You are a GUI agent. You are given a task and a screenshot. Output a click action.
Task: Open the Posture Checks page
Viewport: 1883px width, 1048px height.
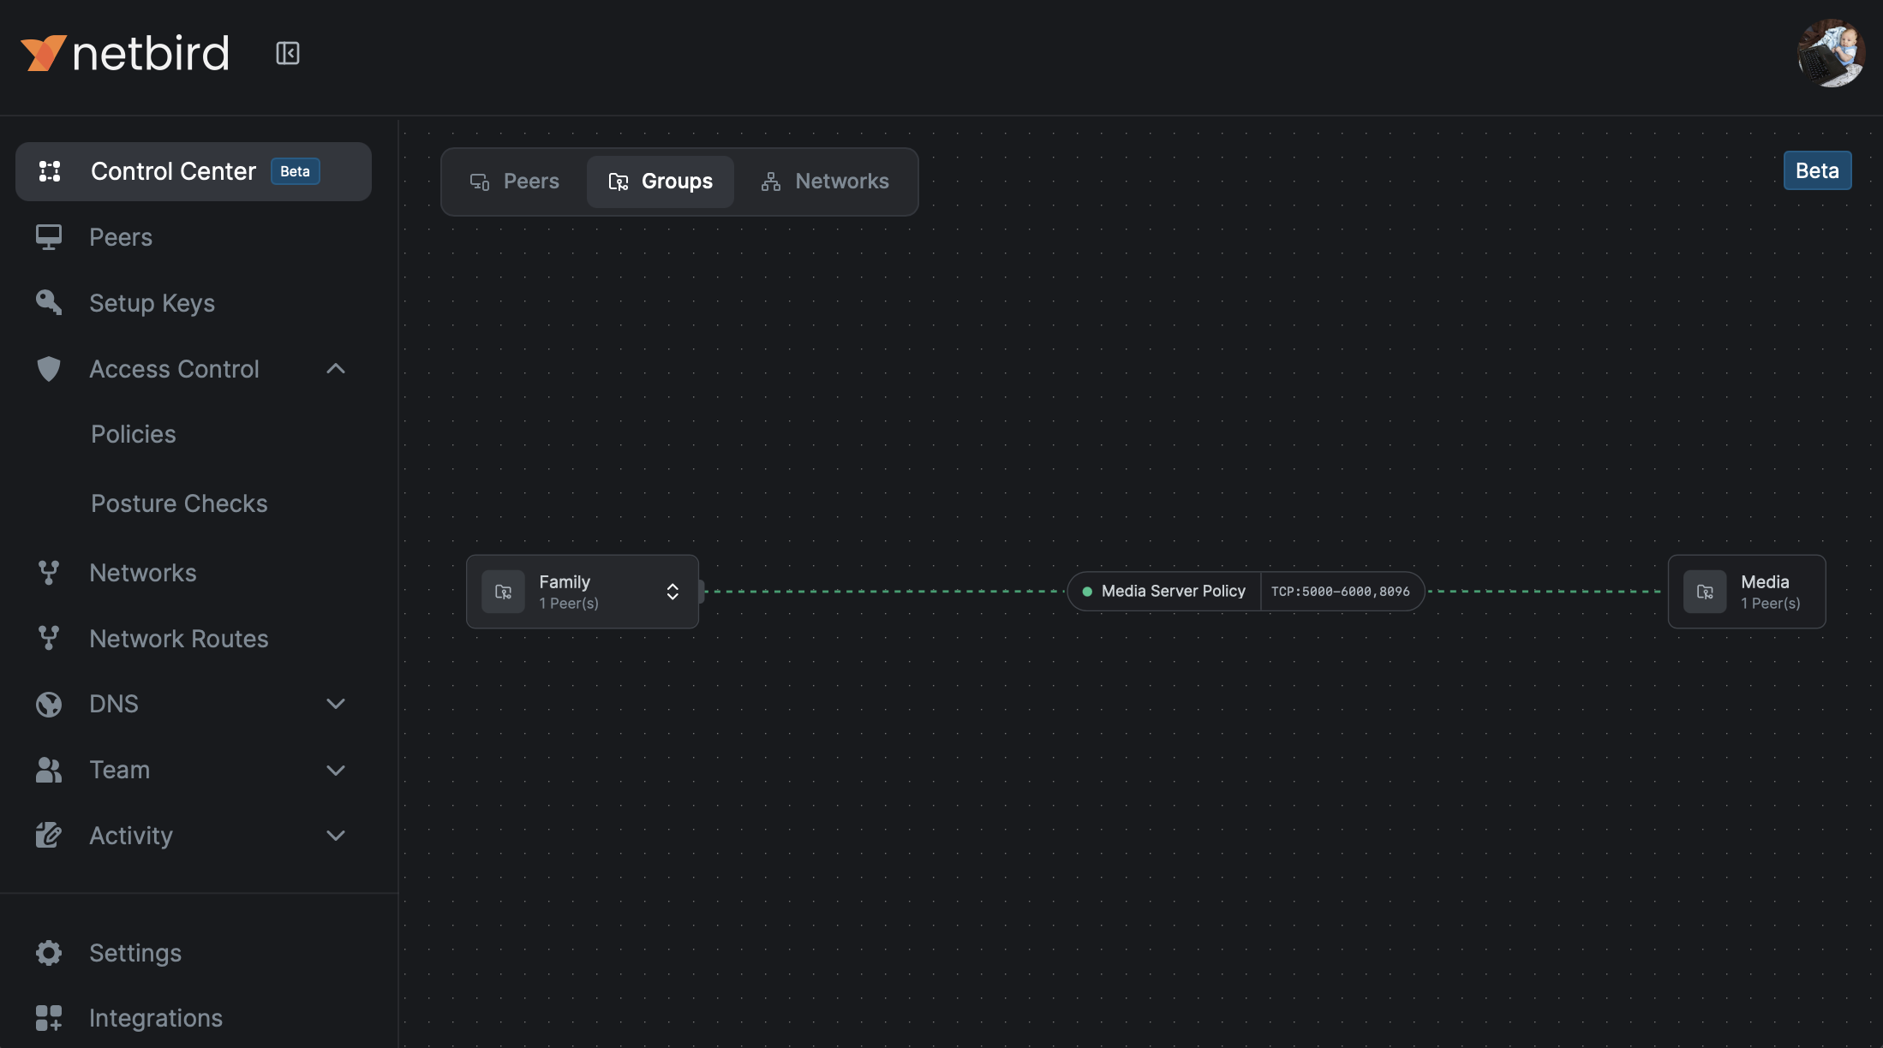179,503
